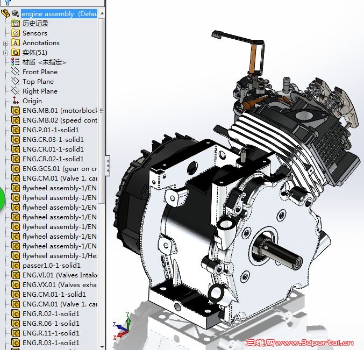The height and width of the screenshot is (350, 364).
Task: Click the Sensors folder icon
Action: pyautogui.click(x=16, y=33)
